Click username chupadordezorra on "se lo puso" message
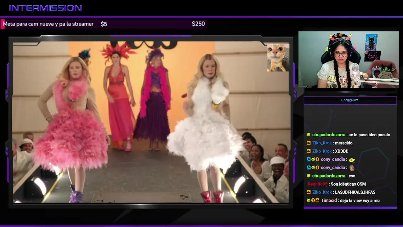This screenshot has width=403, height=227. 329,135
